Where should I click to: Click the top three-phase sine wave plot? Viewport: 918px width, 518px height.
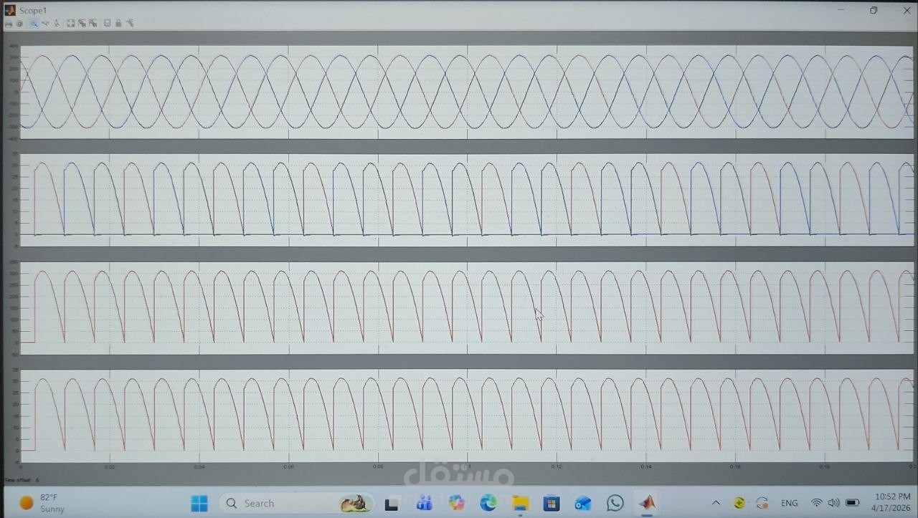click(x=468, y=92)
